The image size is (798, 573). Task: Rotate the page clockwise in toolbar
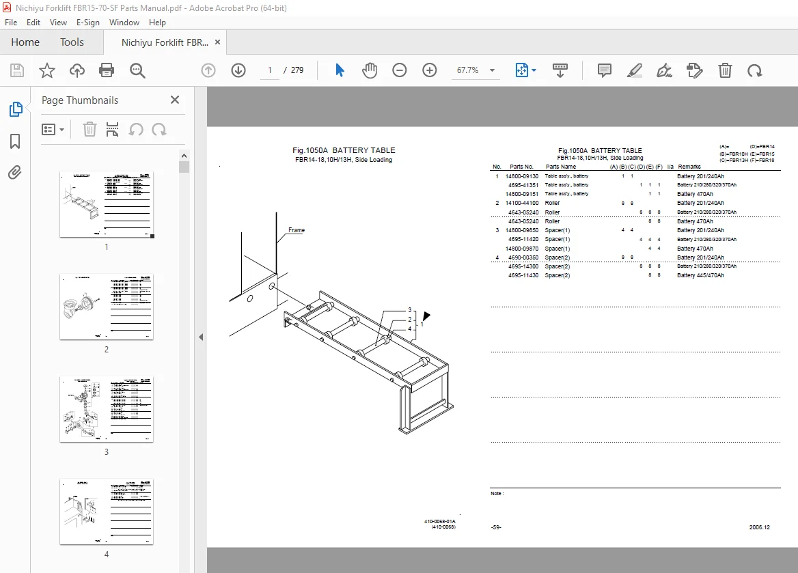click(x=754, y=70)
